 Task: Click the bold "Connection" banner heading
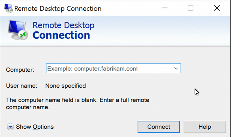click(x=61, y=35)
